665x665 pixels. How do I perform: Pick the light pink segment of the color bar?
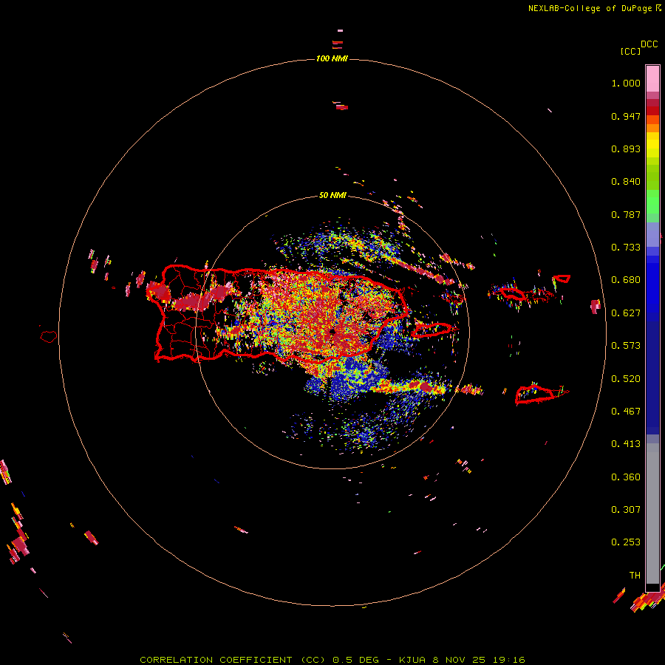click(x=652, y=79)
